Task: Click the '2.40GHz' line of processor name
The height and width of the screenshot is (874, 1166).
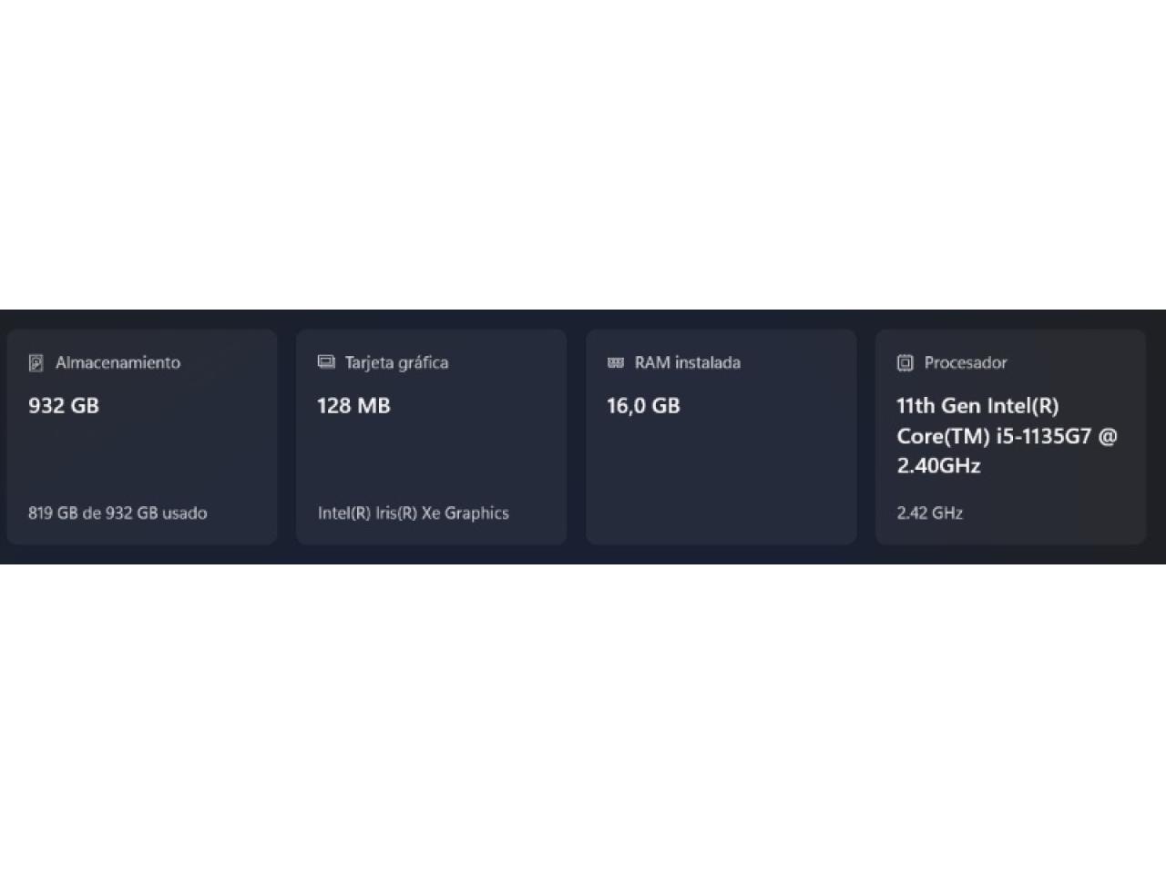Action: tap(938, 466)
